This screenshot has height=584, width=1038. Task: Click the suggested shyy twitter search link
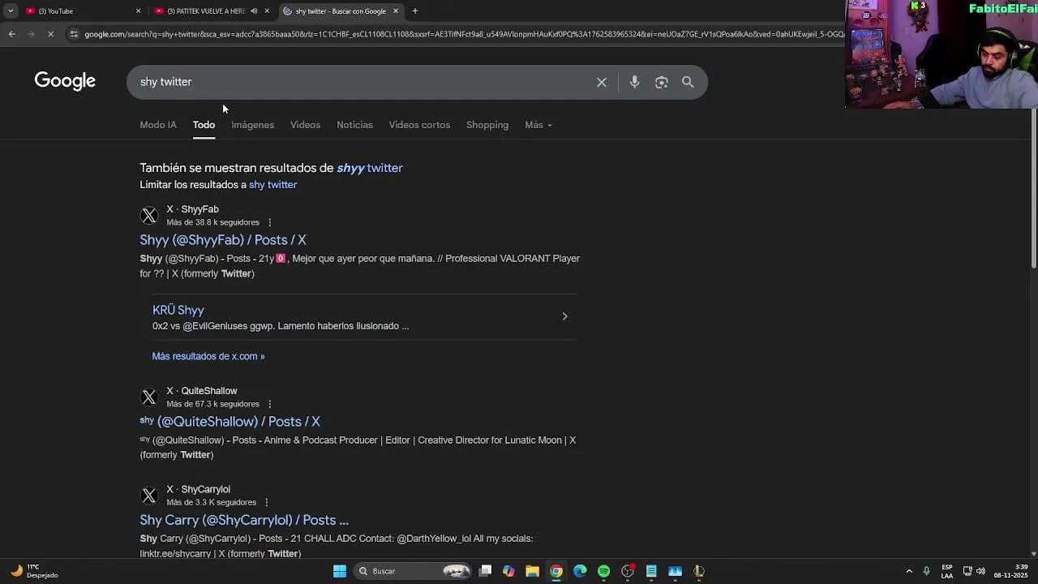tap(370, 168)
